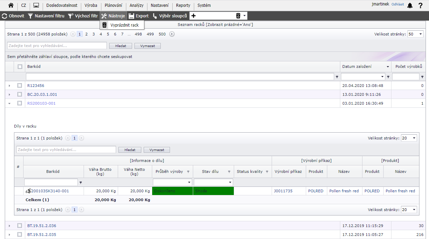The width and height of the screenshot is (429, 239).
Task: Open top Velikost stránky dropdown showing 50
Action: click(415, 34)
